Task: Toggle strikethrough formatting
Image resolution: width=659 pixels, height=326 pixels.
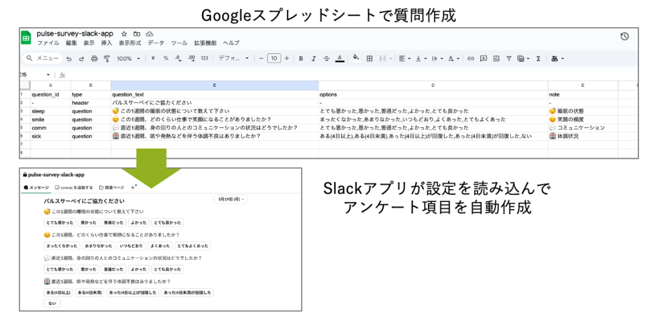Action: click(326, 59)
